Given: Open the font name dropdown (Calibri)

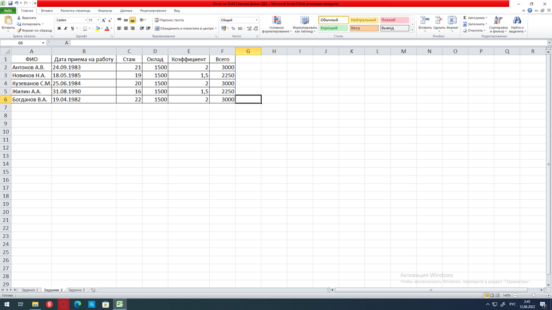Looking at the screenshot, I should (x=86, y=20).
